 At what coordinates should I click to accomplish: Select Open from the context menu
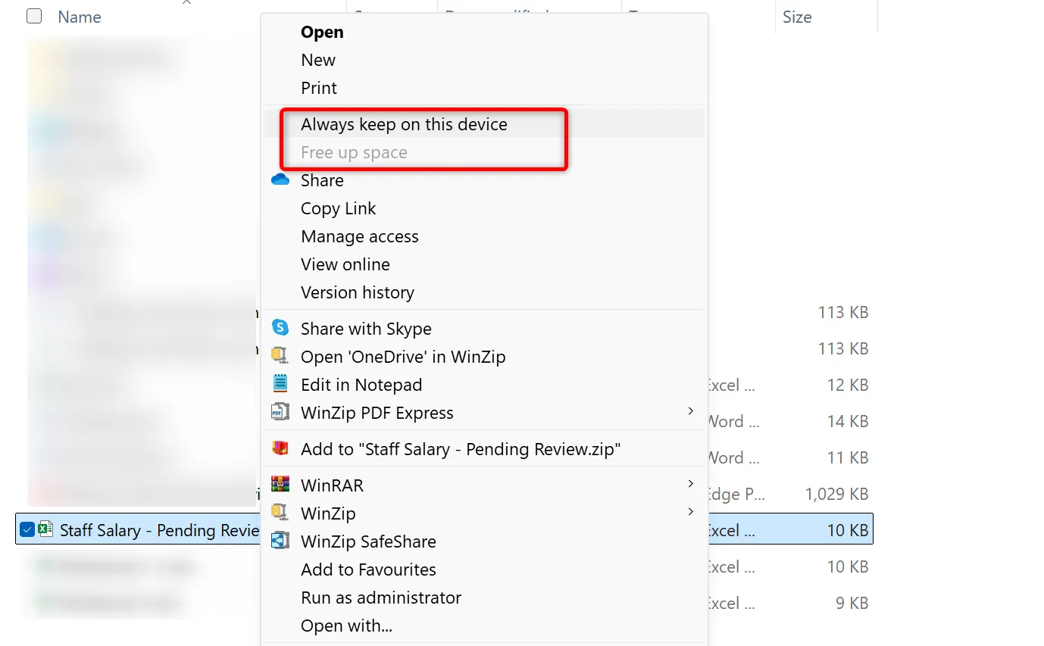point(321,32)
